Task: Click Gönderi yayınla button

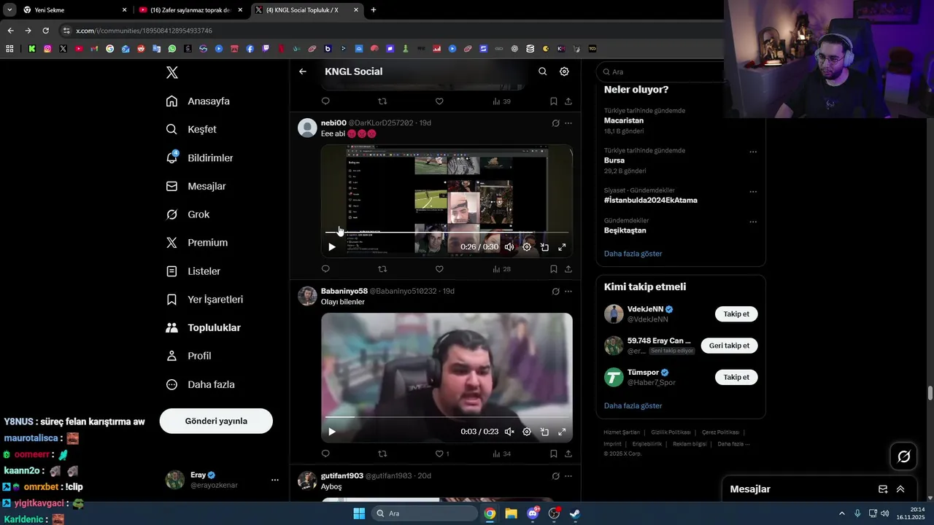Action: point(216,421)
